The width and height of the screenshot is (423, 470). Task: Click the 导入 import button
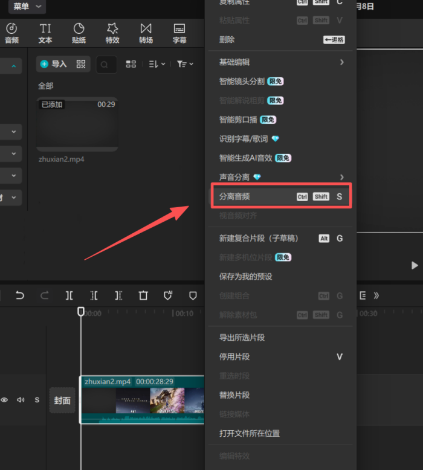[x=54, y=64]
